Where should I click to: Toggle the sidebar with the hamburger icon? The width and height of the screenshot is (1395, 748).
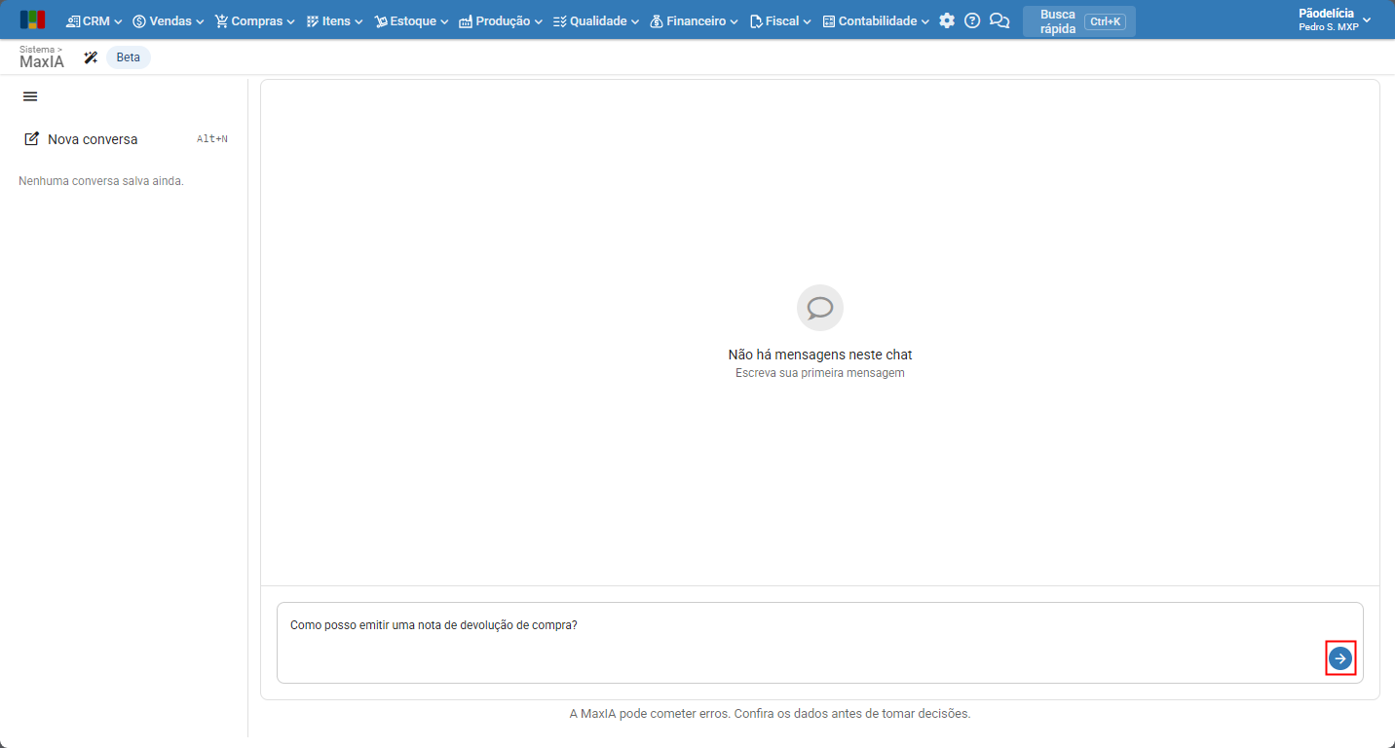click(x=30, y=96)
